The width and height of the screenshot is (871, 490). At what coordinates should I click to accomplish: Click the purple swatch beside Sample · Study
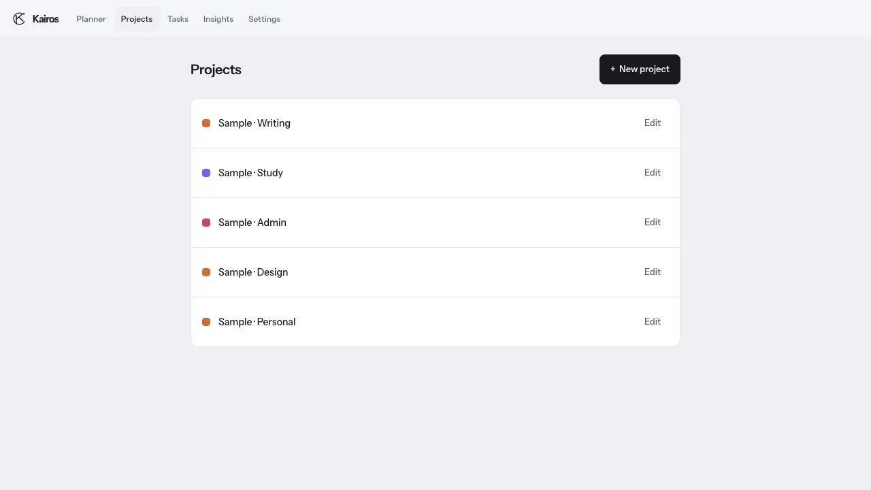tap(206, 173)
